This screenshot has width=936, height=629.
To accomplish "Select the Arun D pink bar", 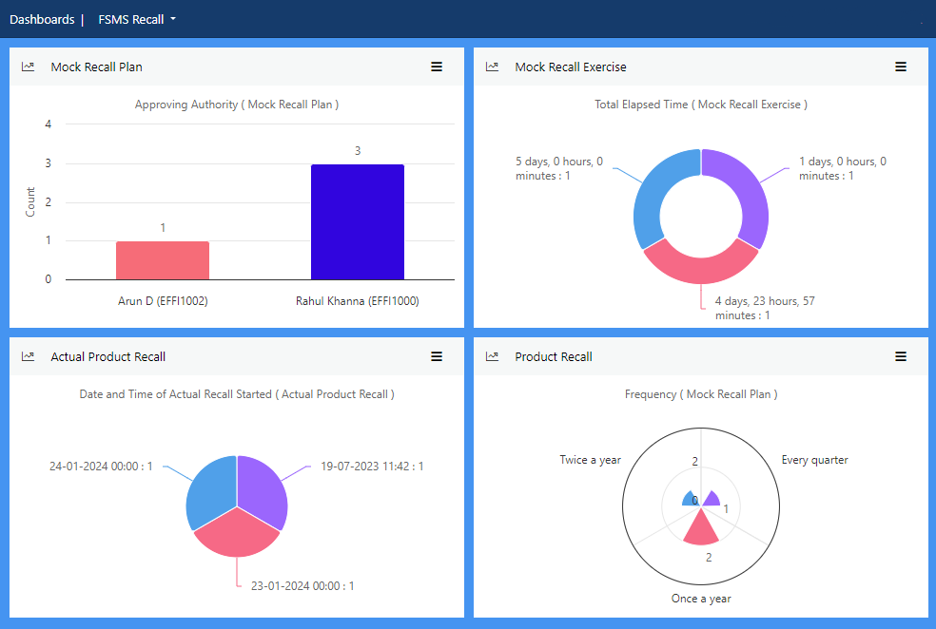I will [x=163, y=260].
